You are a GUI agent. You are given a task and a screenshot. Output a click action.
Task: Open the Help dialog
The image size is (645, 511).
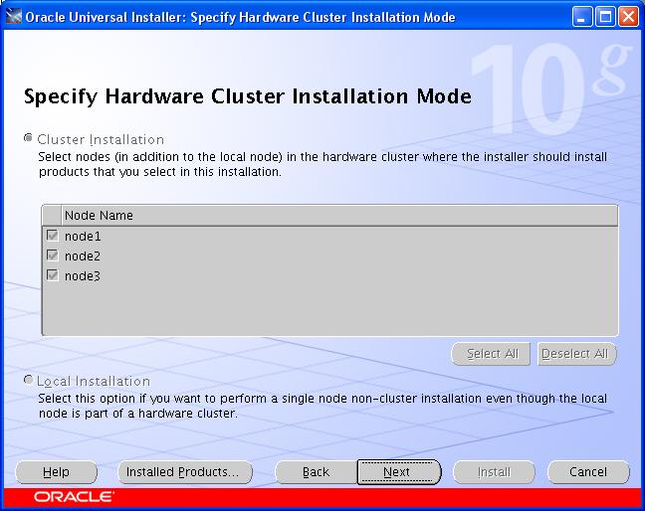tap(56, 472)
